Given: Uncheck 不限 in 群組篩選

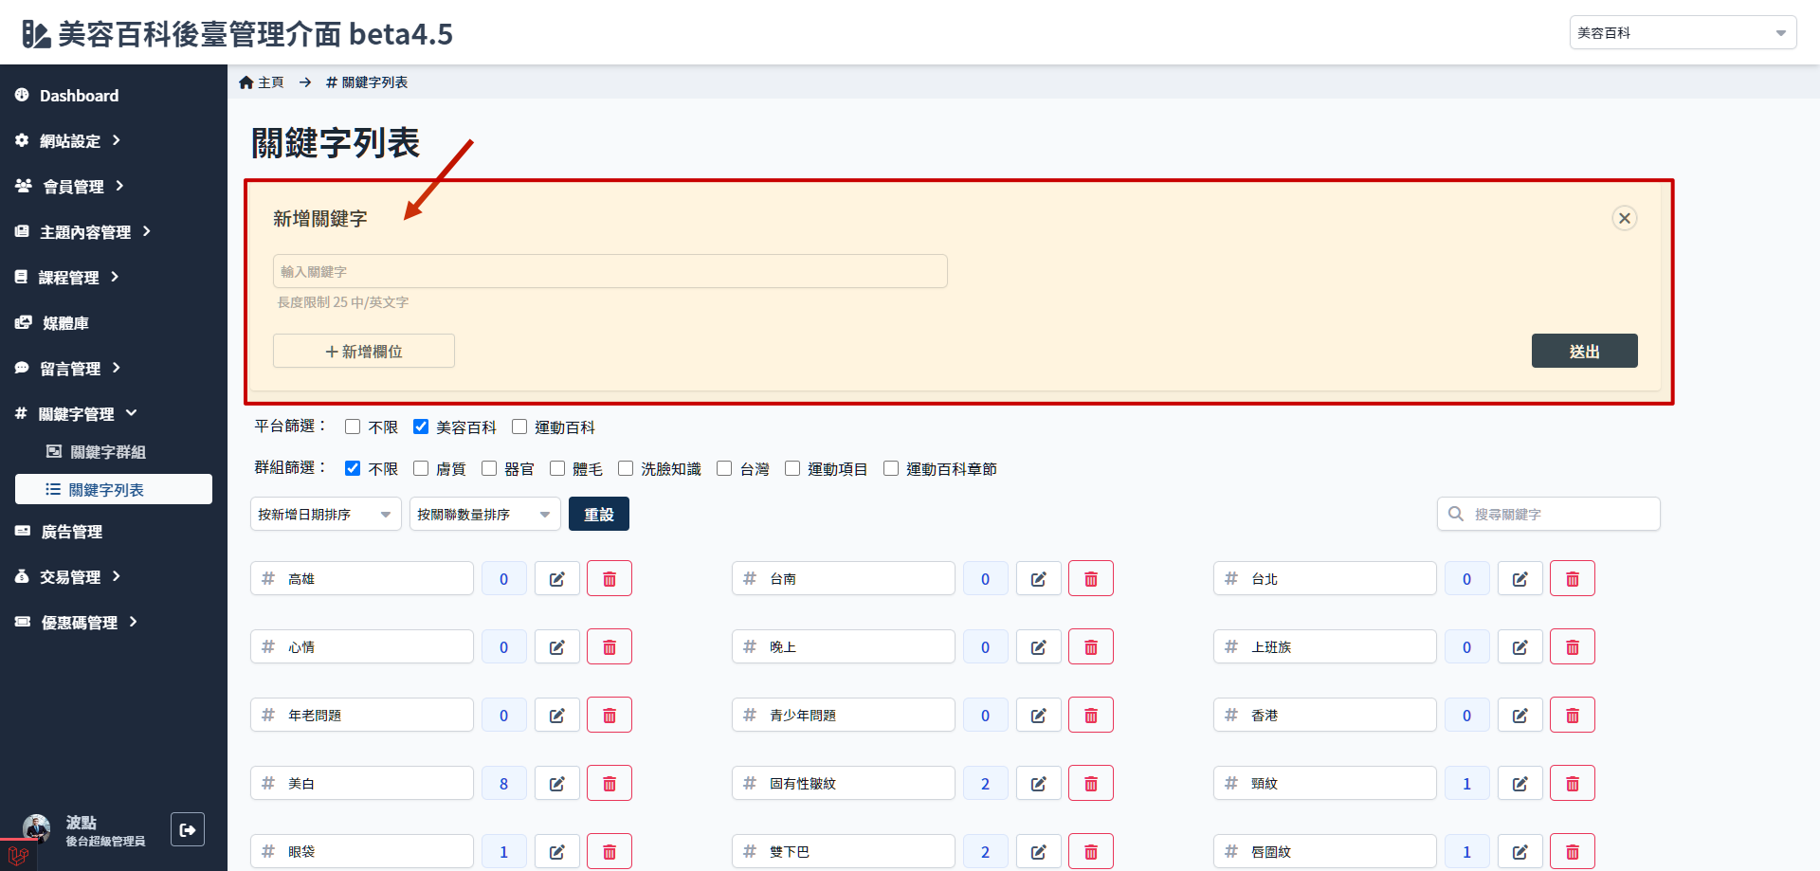Looking at the screenshot, I should point(353,468).
